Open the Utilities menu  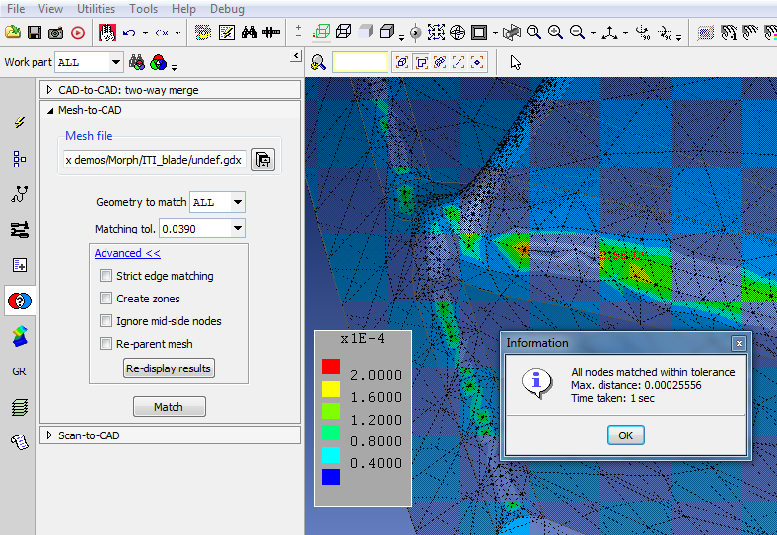96,9
